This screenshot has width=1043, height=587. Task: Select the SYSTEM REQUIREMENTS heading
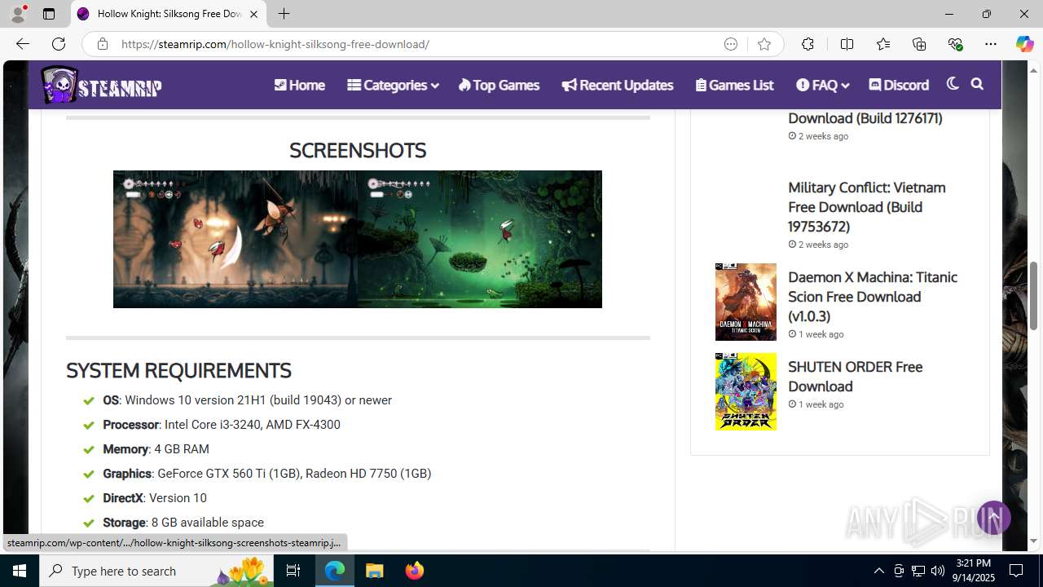[178, 370]
